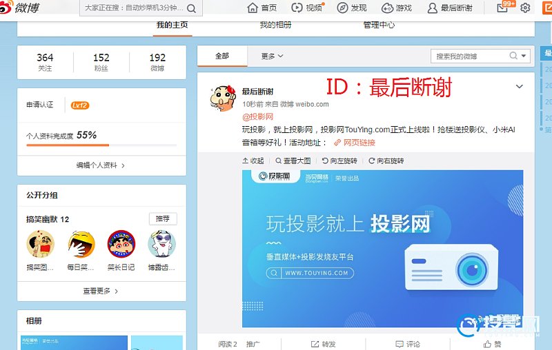Open the first 相册 album thumbnail
This screenshot has width=552, height=350.
[x=74, y=342]
